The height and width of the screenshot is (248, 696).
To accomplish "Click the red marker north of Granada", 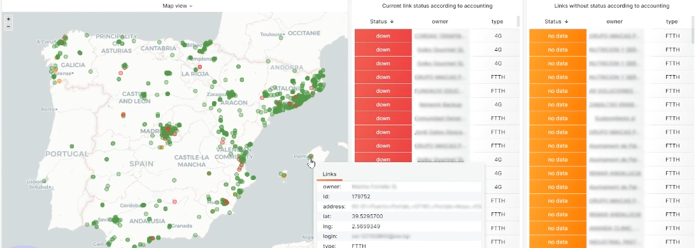I will click(x=174, y=201).
